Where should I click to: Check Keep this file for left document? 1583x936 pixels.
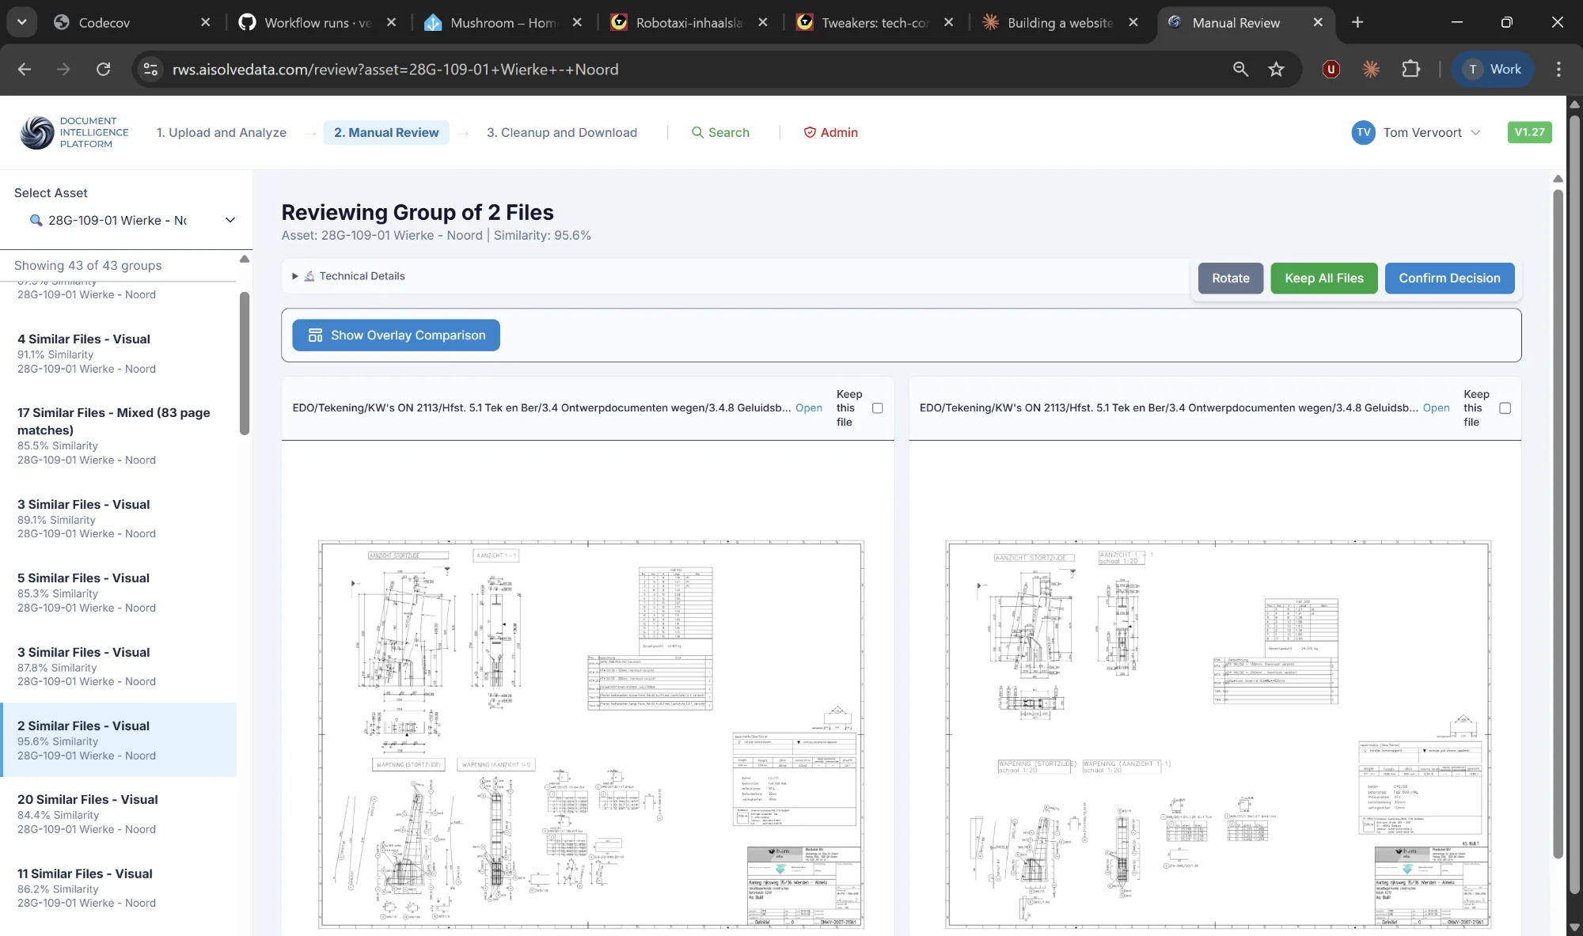pos(877,408)
